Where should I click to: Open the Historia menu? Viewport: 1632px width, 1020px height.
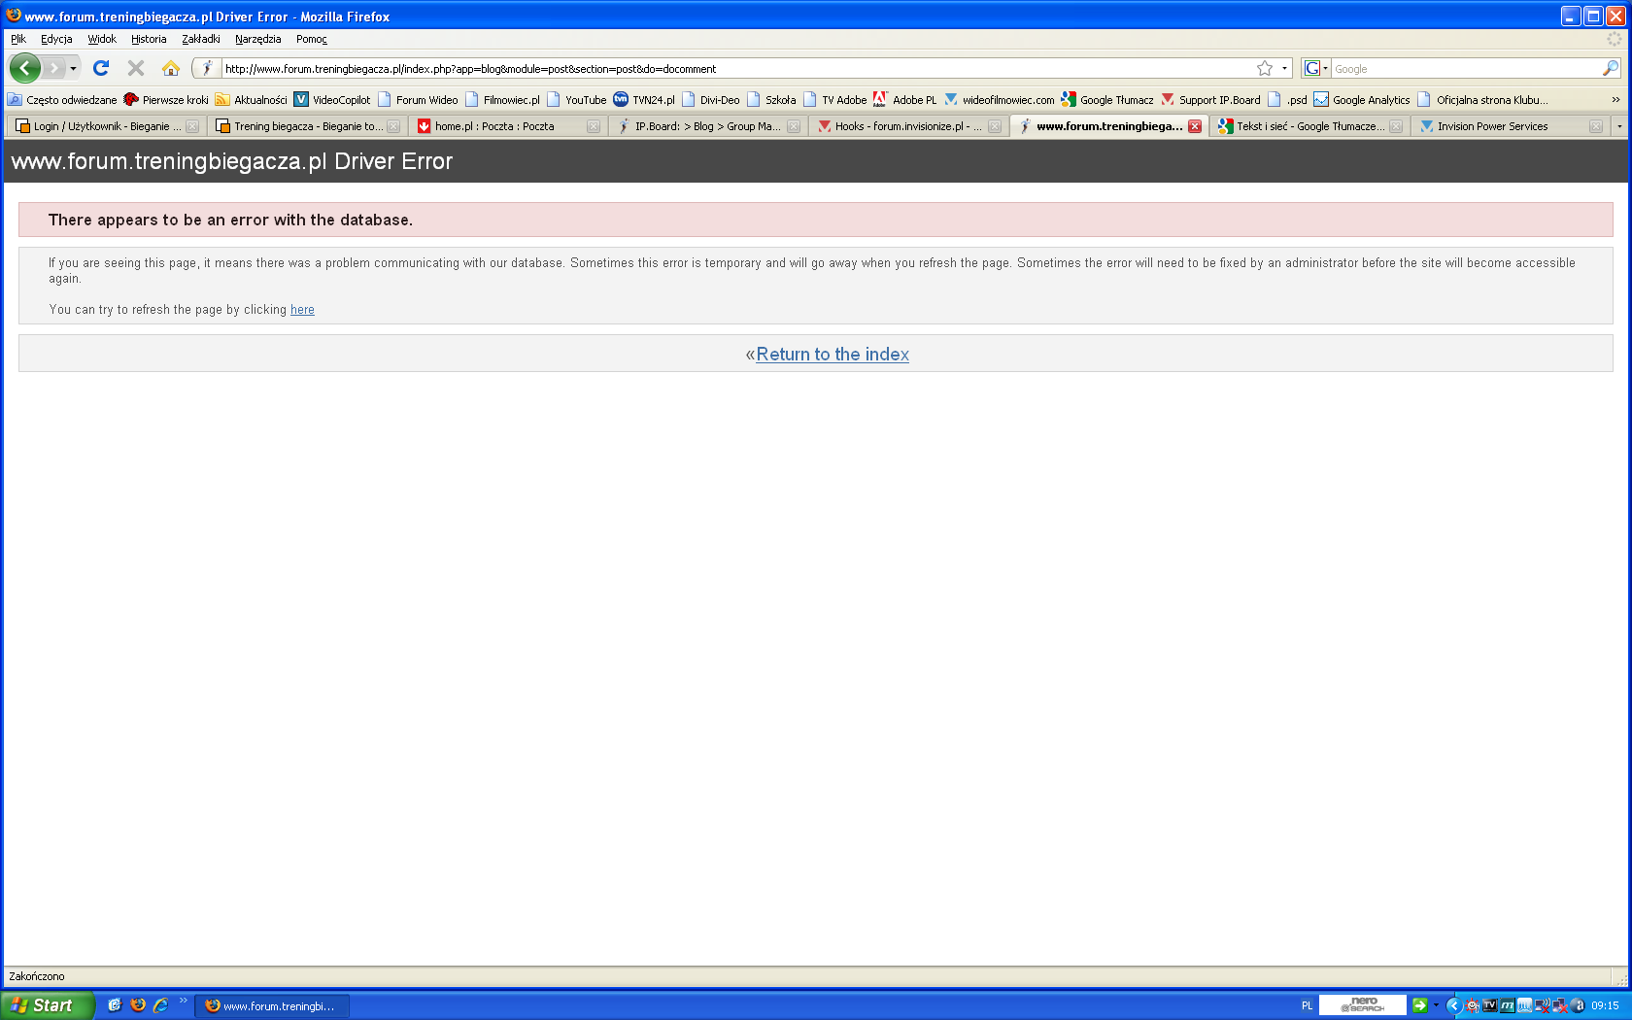(149, 39)
